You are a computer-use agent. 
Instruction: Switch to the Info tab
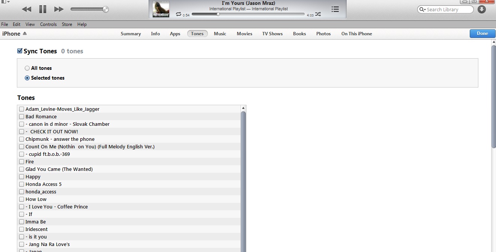click(155, 34)
